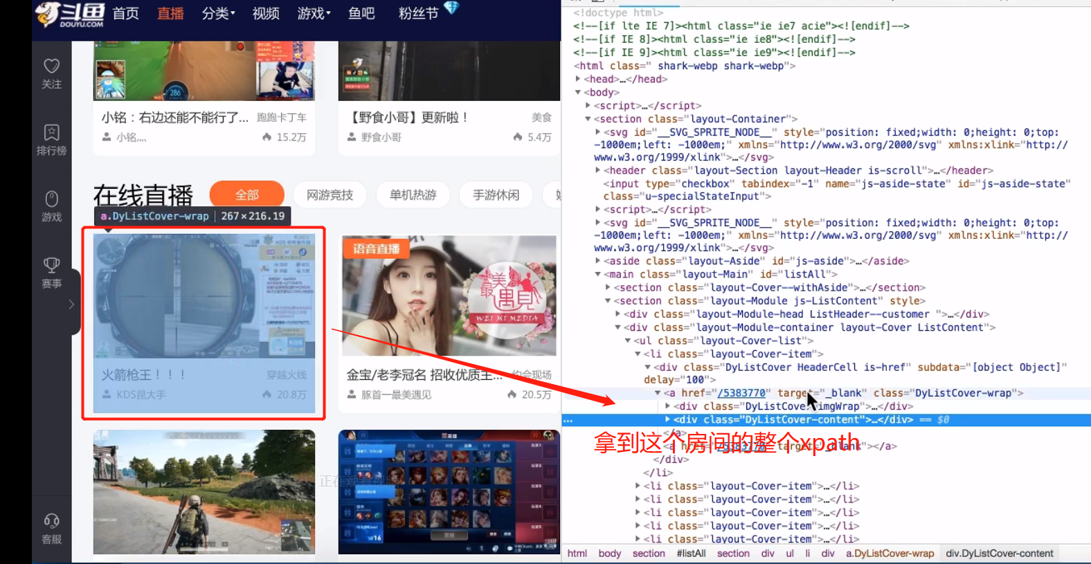The width and height of the screenshot is (1091, 564).
Task: Click ul in the DevTools breadcrumb
Action: pos(789,554)
